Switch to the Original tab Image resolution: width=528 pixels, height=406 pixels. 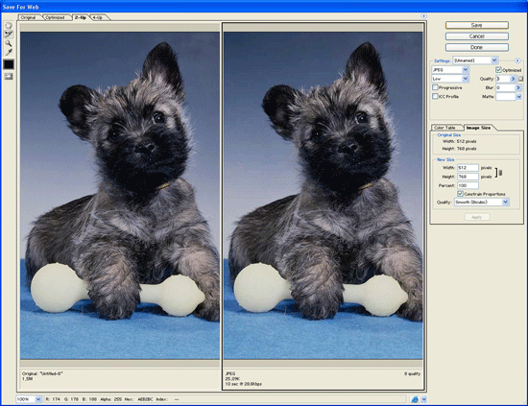tap(28, 17)
